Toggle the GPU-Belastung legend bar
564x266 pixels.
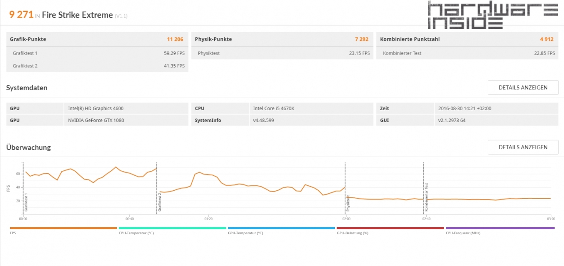[390, 228]
